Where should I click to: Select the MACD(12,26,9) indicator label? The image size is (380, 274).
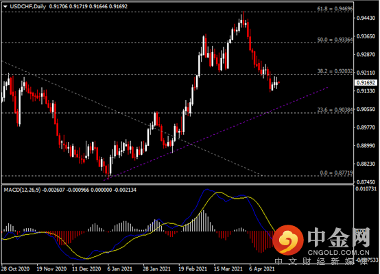22,190
